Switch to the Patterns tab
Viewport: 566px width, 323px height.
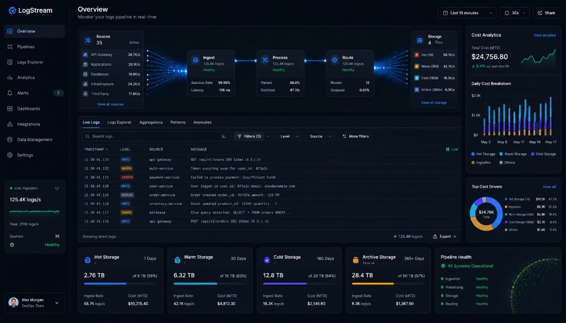[x=177, y=122]
